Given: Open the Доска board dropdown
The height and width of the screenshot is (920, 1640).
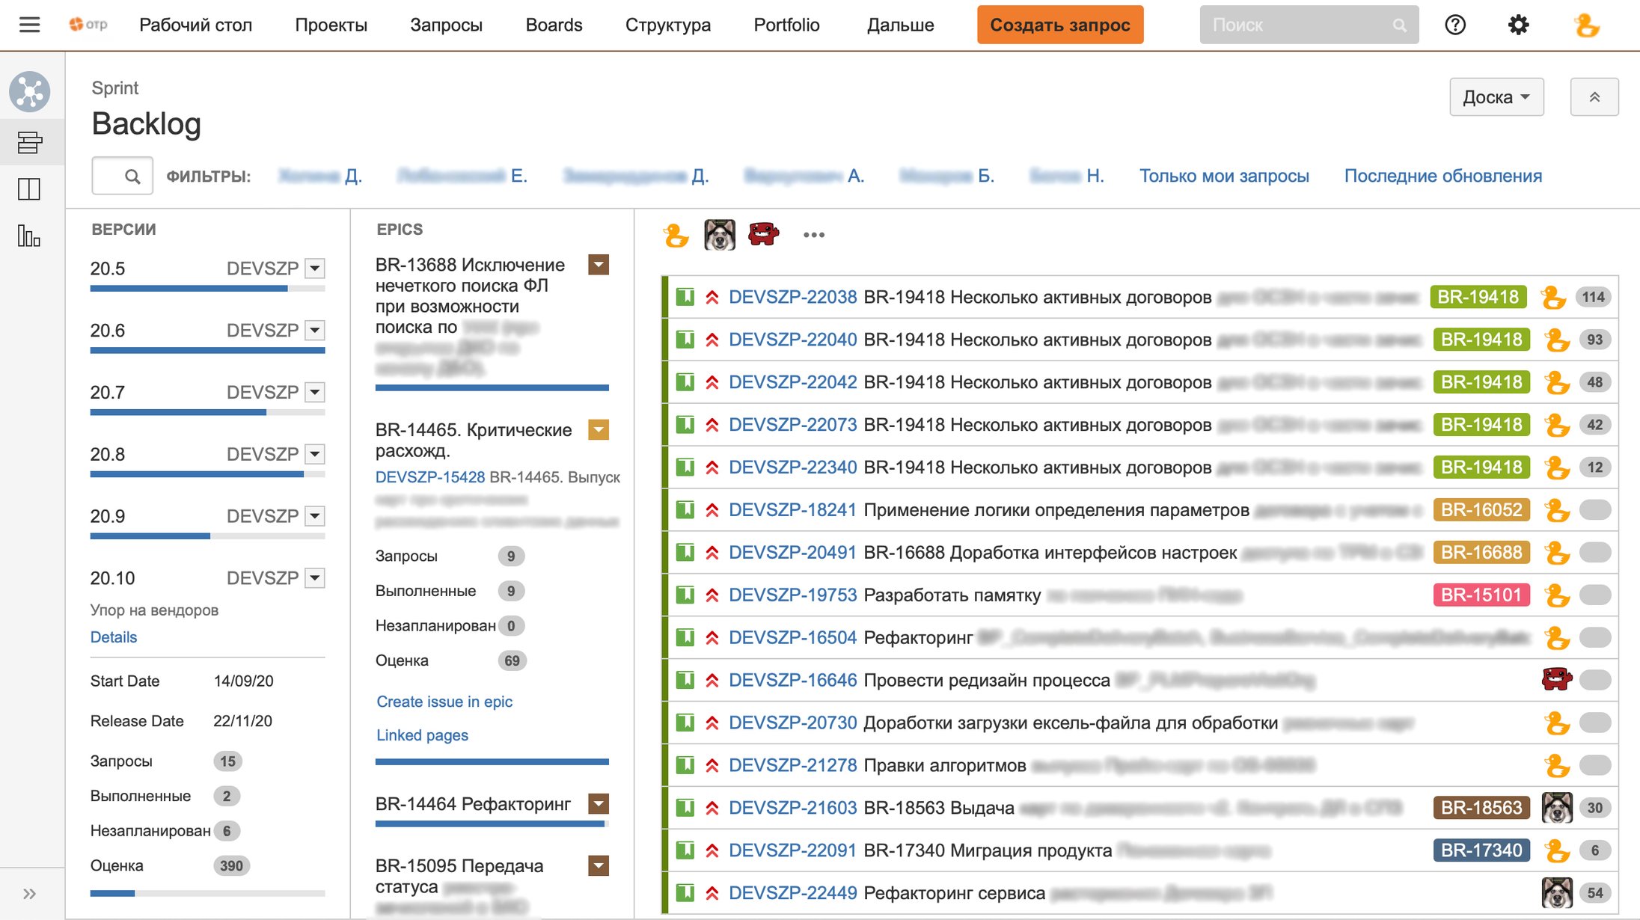Looking at the screenshot, I should tap(1496, 96).
